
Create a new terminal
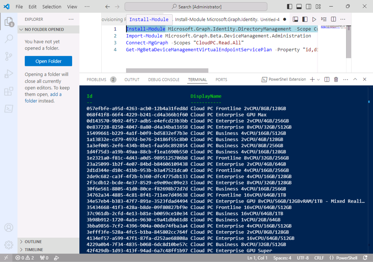click(x=312, y=79)
